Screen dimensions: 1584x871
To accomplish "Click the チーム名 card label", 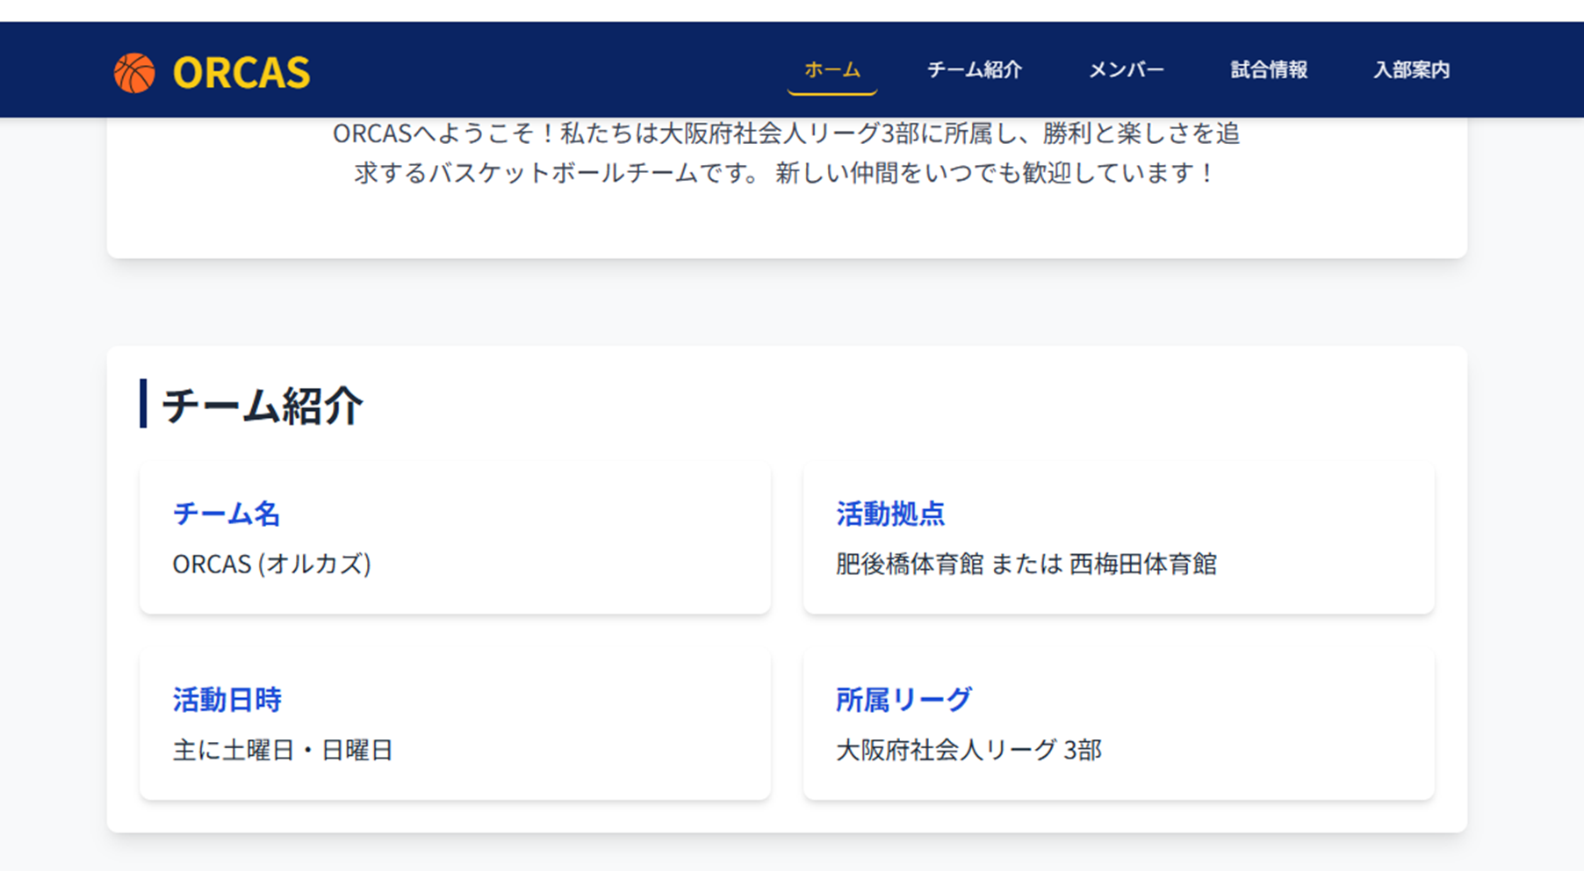I will 227,514.
